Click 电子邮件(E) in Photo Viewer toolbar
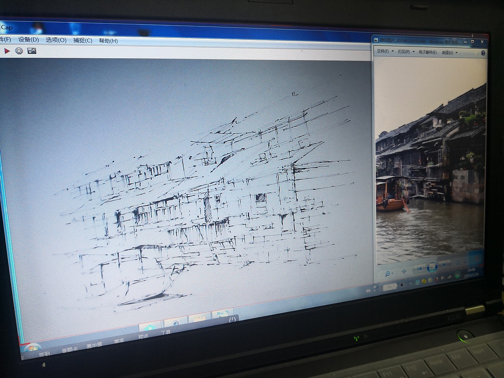 tap(427, 52)
